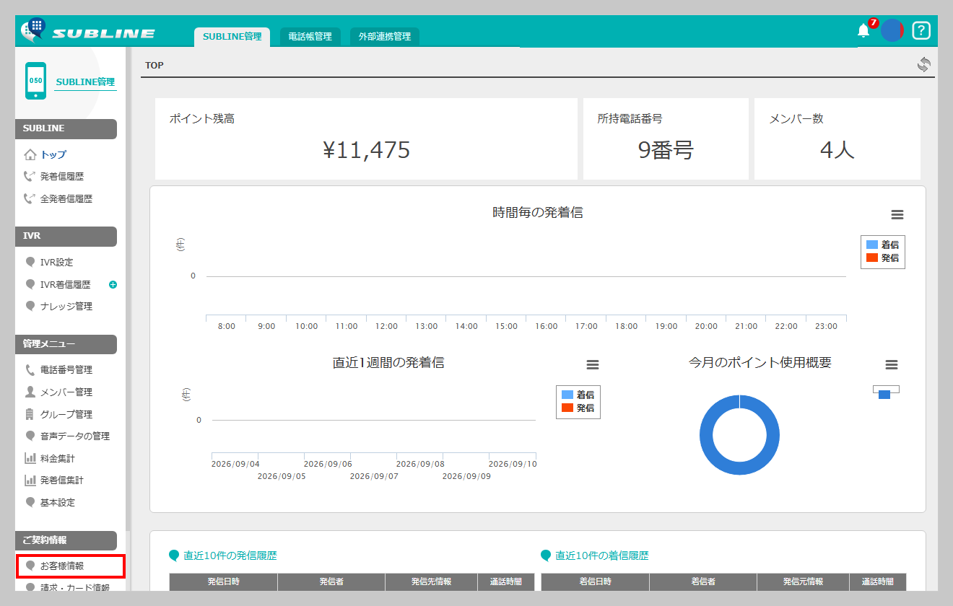The height and width of the screenshot is (606, 953).
Task: Click the phone icon beside 全発着信履歴
Action: [30, 198]
